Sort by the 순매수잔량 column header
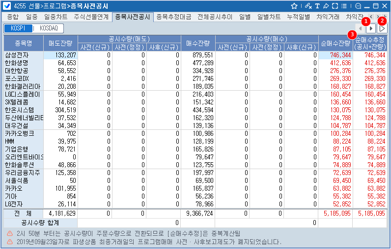 [335, 43]
